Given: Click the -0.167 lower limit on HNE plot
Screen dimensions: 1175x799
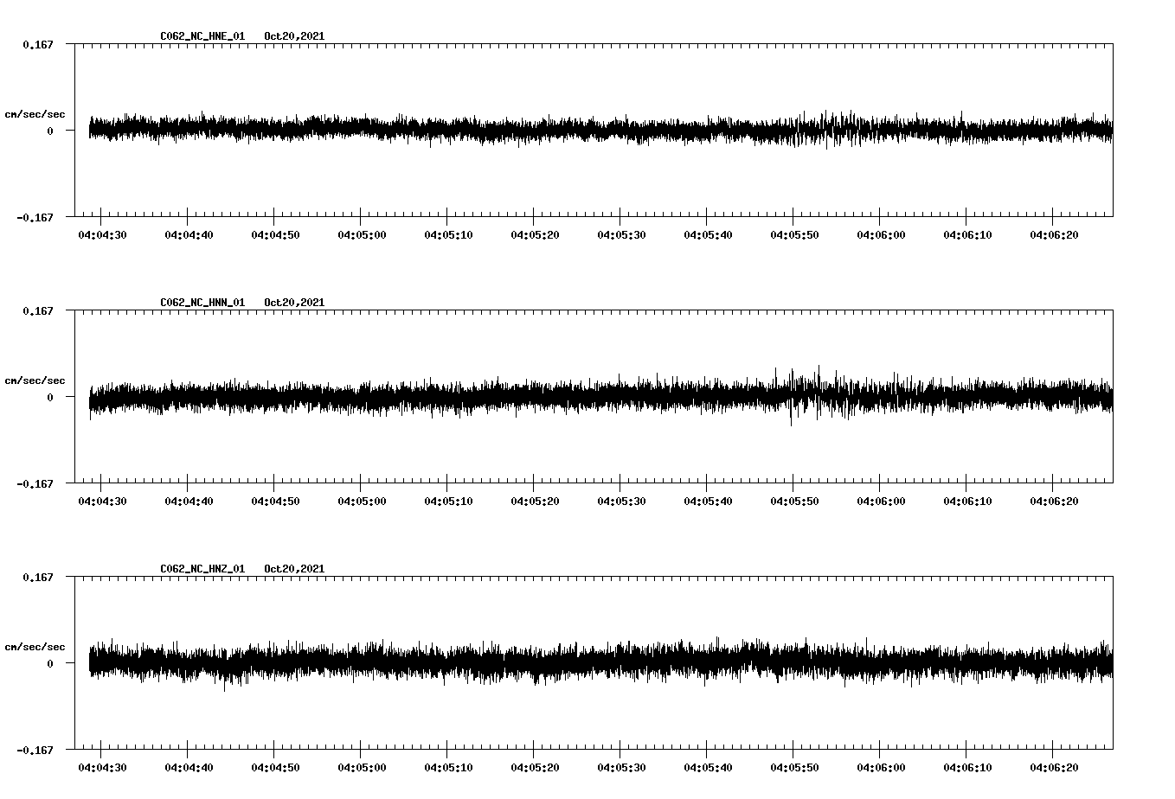Looking at the screenshot, I should click(x=35, y=217).
